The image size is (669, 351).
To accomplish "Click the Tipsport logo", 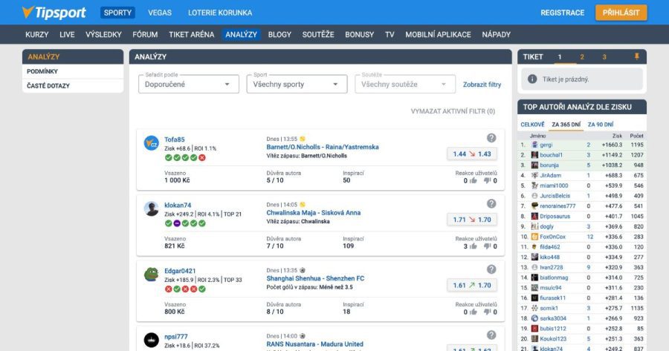I will click(x=54, y=13).
